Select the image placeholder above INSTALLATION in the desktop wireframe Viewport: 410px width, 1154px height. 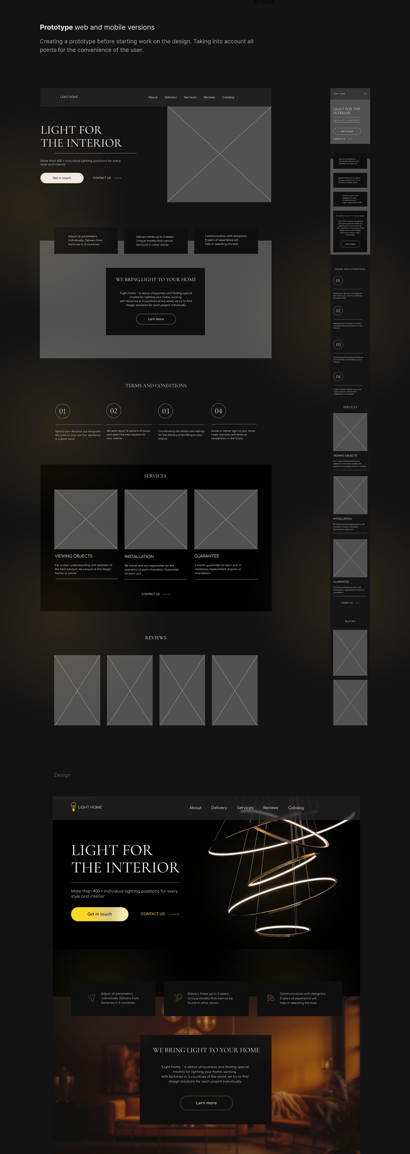(156, 519)
